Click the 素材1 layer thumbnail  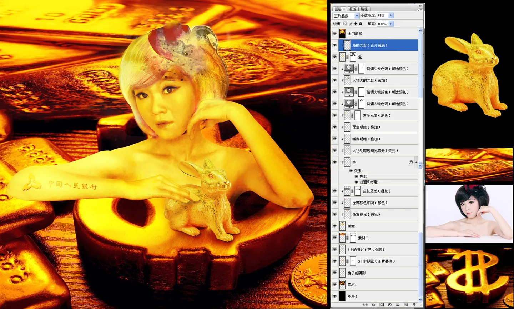[342, 285]
